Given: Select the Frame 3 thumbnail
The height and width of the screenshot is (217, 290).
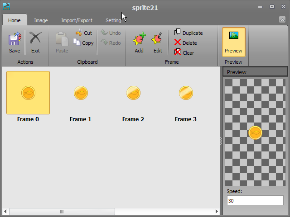Looking at the screenshot, I should click(186, 93).
